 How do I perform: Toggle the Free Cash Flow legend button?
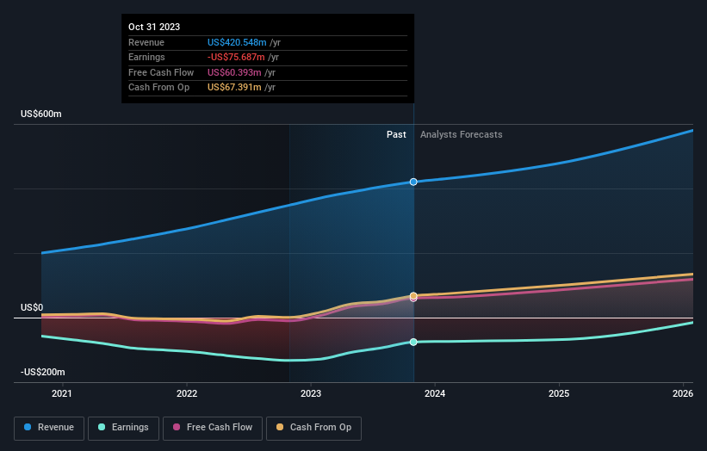[213, 428]
